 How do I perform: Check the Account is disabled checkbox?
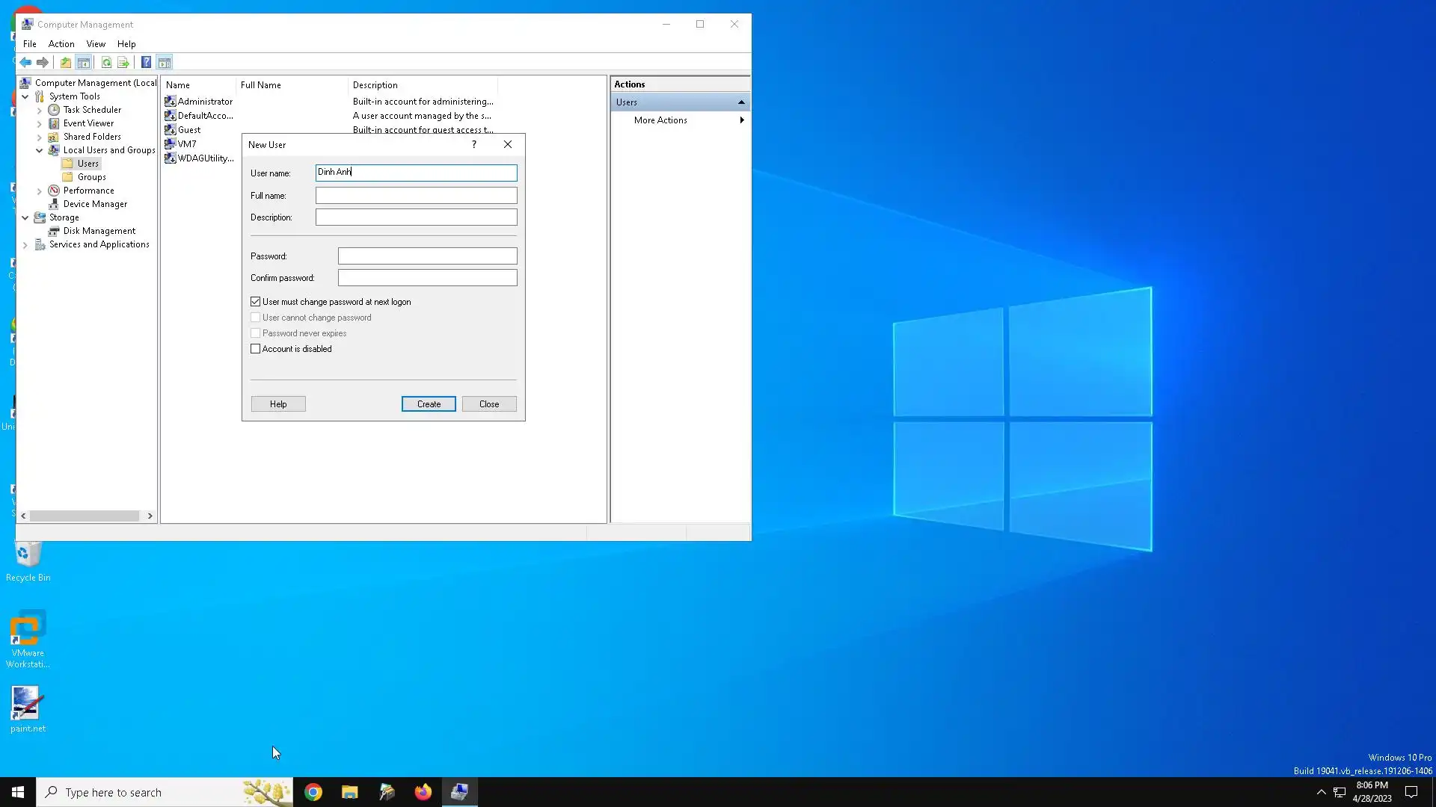coord(256,349)
